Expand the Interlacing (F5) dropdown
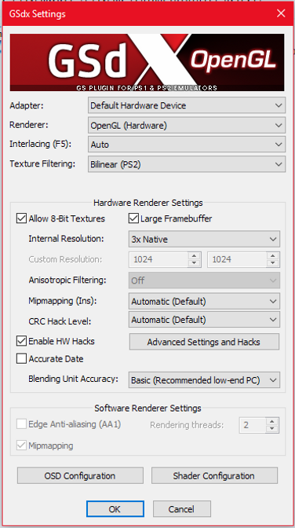Viewport: 295px width, 528px height. coord(187,145)
